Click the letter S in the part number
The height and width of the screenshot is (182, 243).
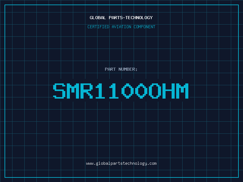point(59,91)
